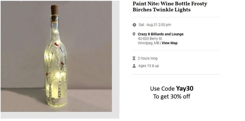This screenshot has height=121, width=245.
Task: Click the Birches Twinkle Lights title line
Action: point(162,10)
